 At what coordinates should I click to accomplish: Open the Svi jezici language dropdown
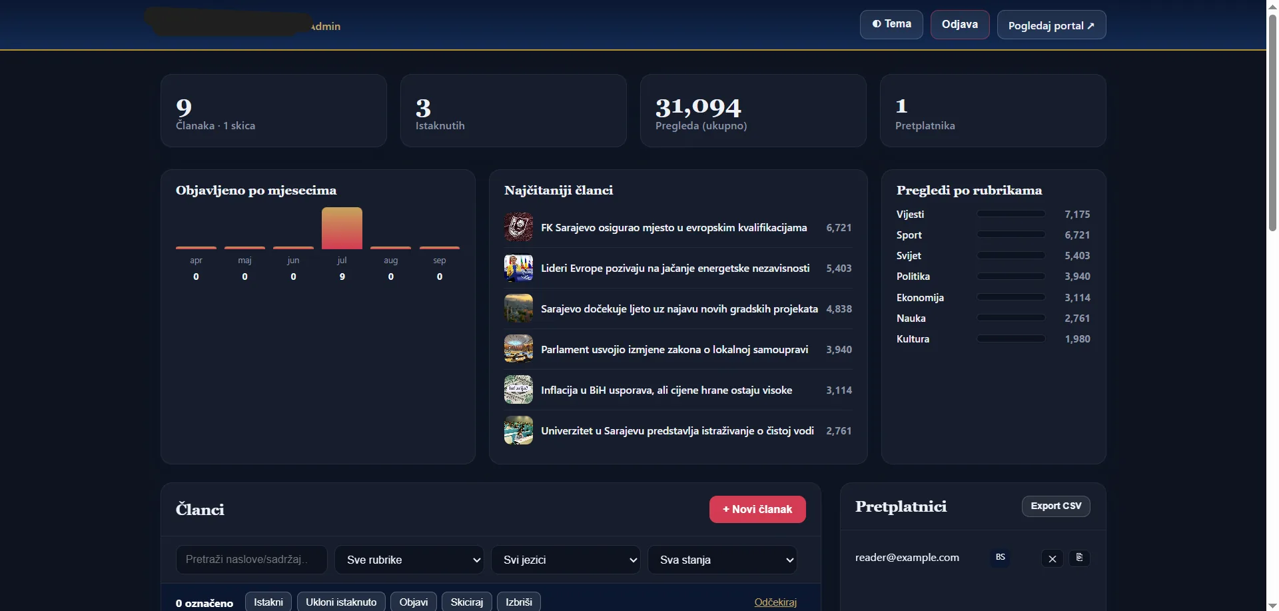(566, 560)
